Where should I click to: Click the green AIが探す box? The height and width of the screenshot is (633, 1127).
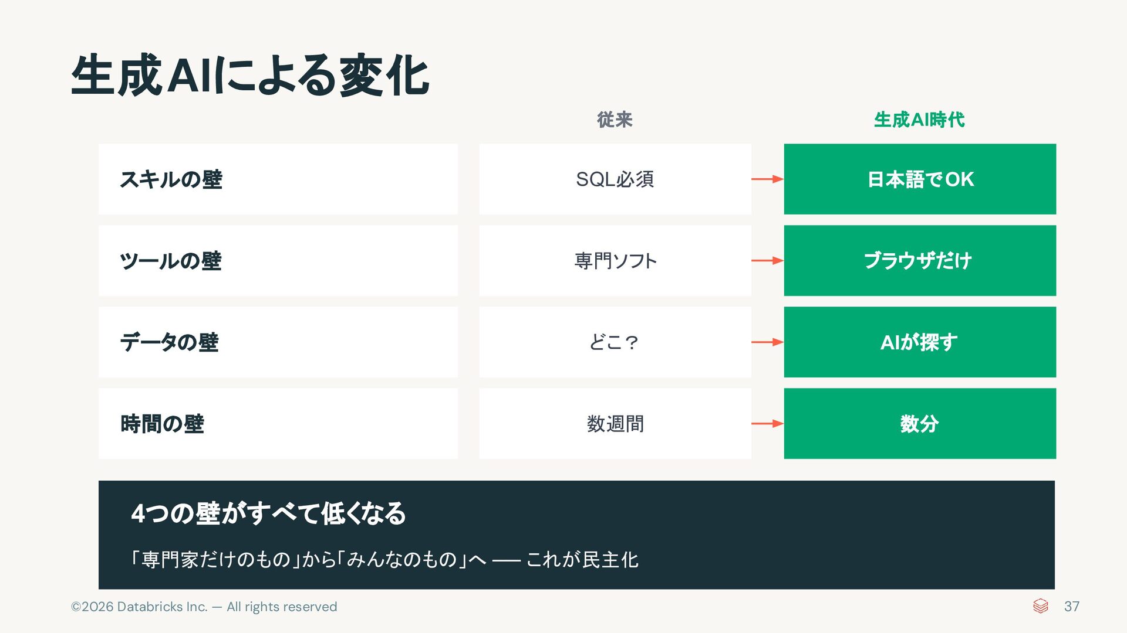[x=919, y=342]
